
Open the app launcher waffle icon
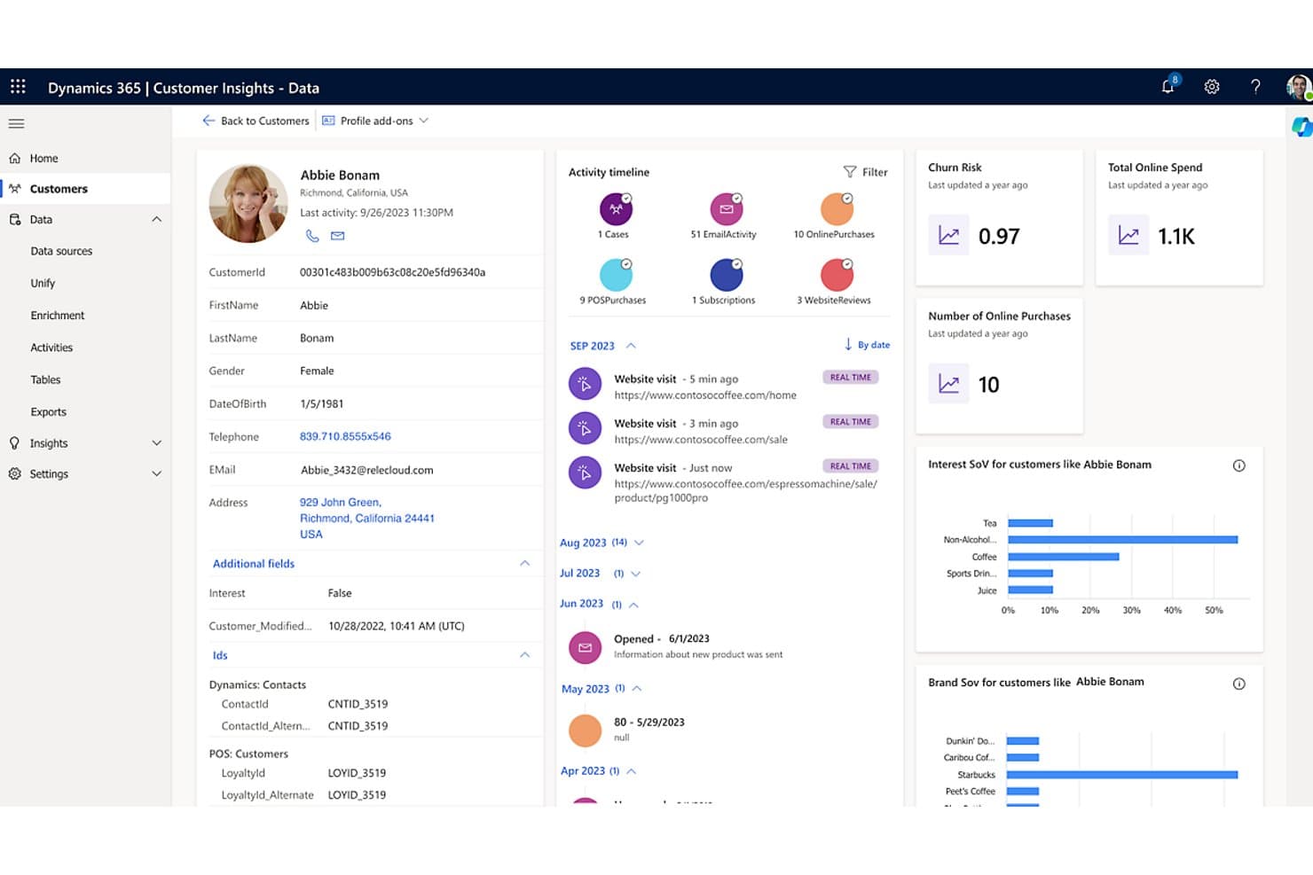[18, 87]
